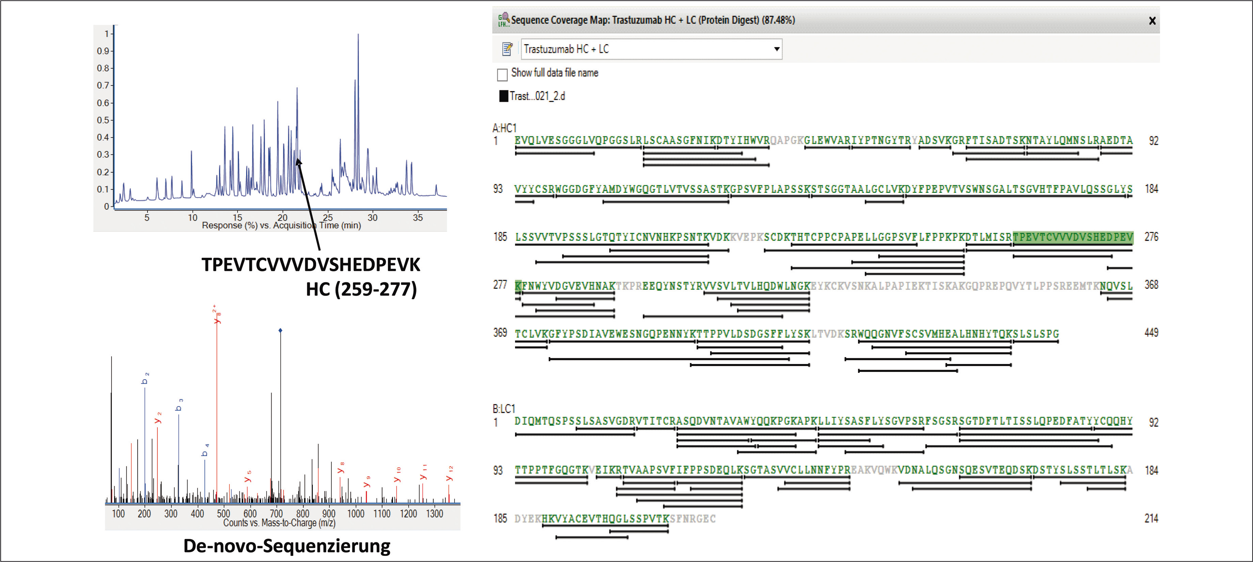Click the Counts vs. Mass-to-Charge axis title

point(279,523)
